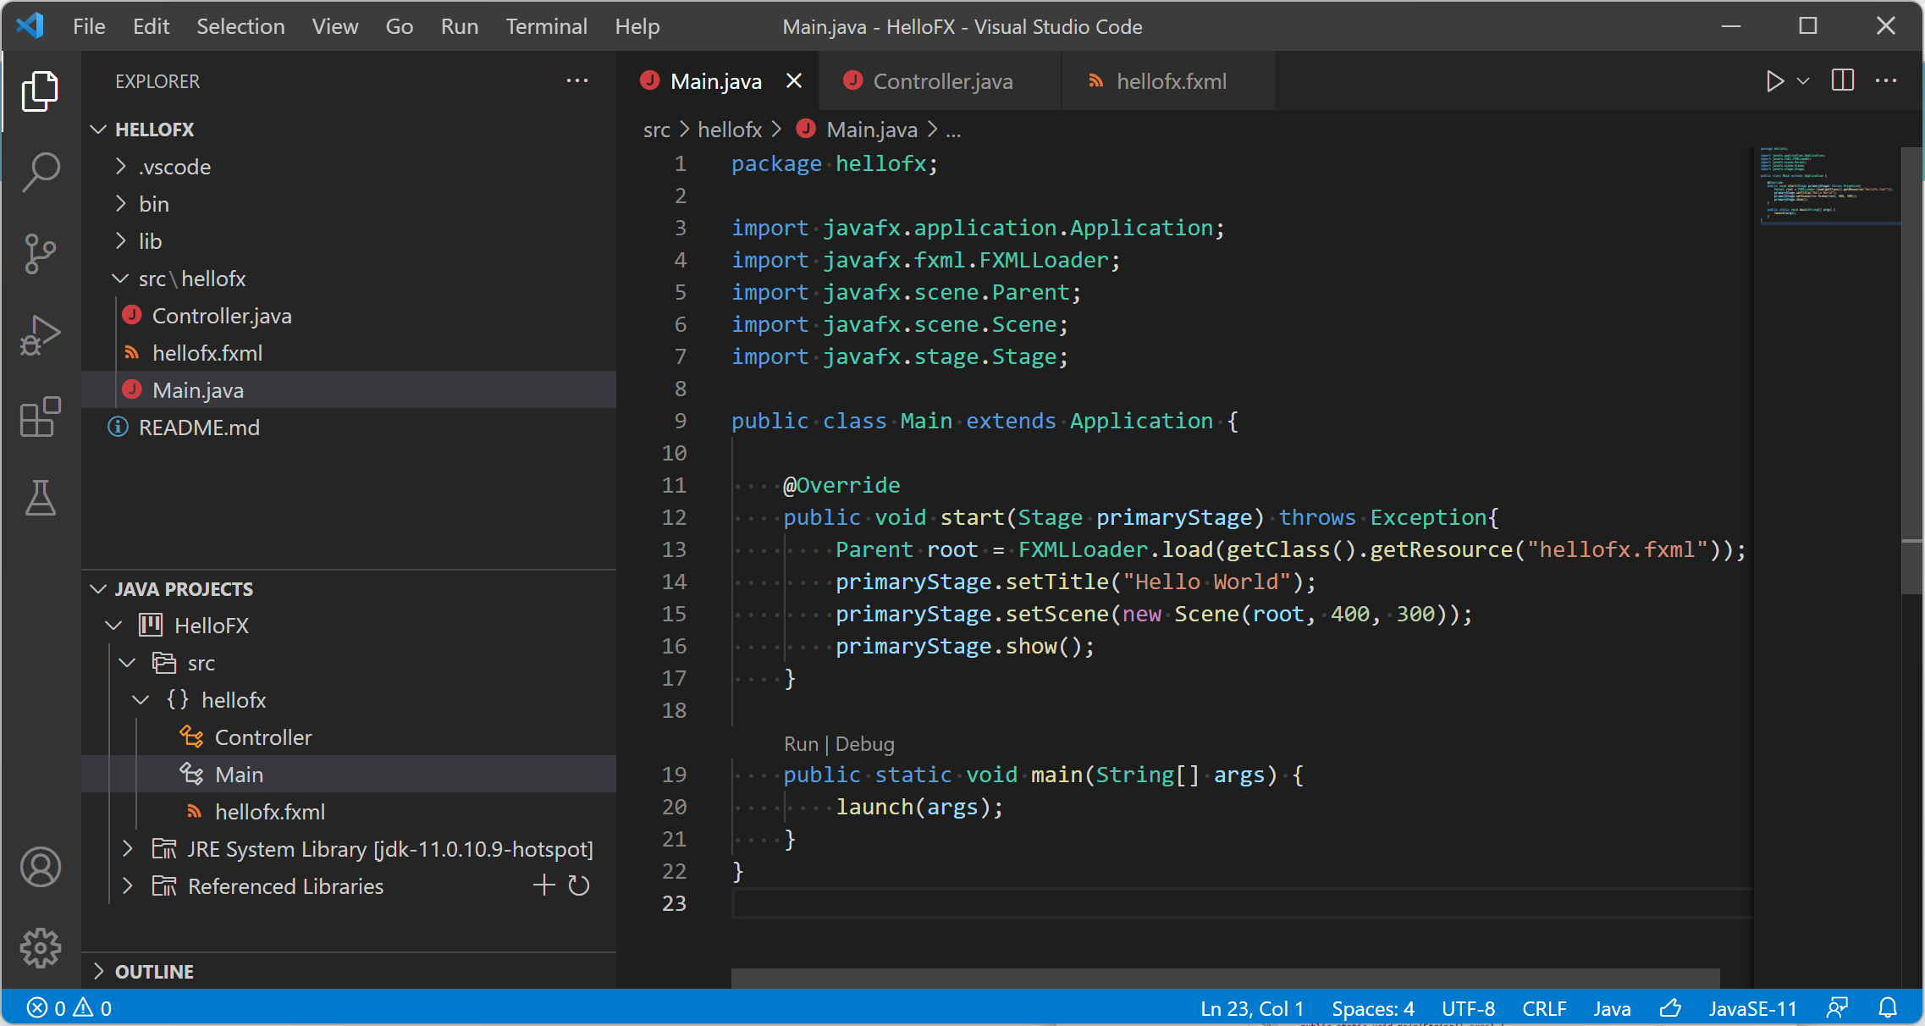The image size is (1925, 1026).
Task: Open the feedback icon in status bar
Action: coord(1838,1008)
